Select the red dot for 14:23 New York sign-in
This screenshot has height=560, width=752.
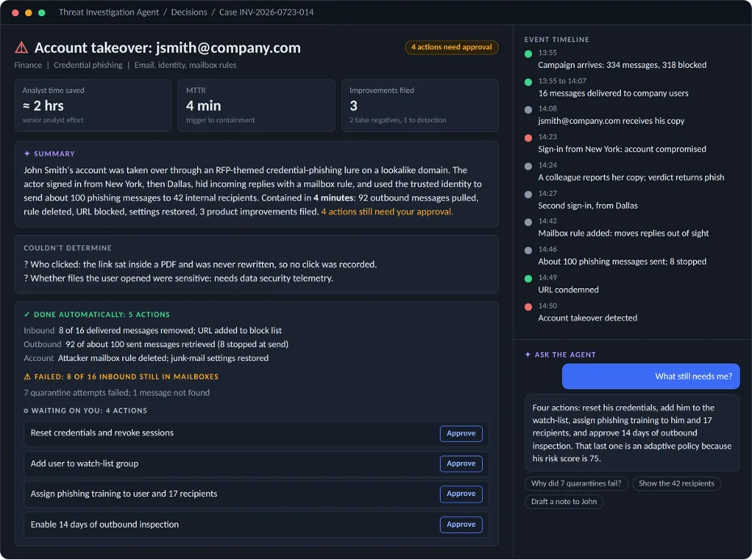tap(528, 138)
